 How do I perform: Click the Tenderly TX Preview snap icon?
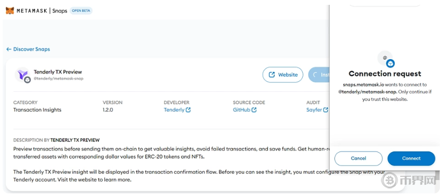point(23,75)
